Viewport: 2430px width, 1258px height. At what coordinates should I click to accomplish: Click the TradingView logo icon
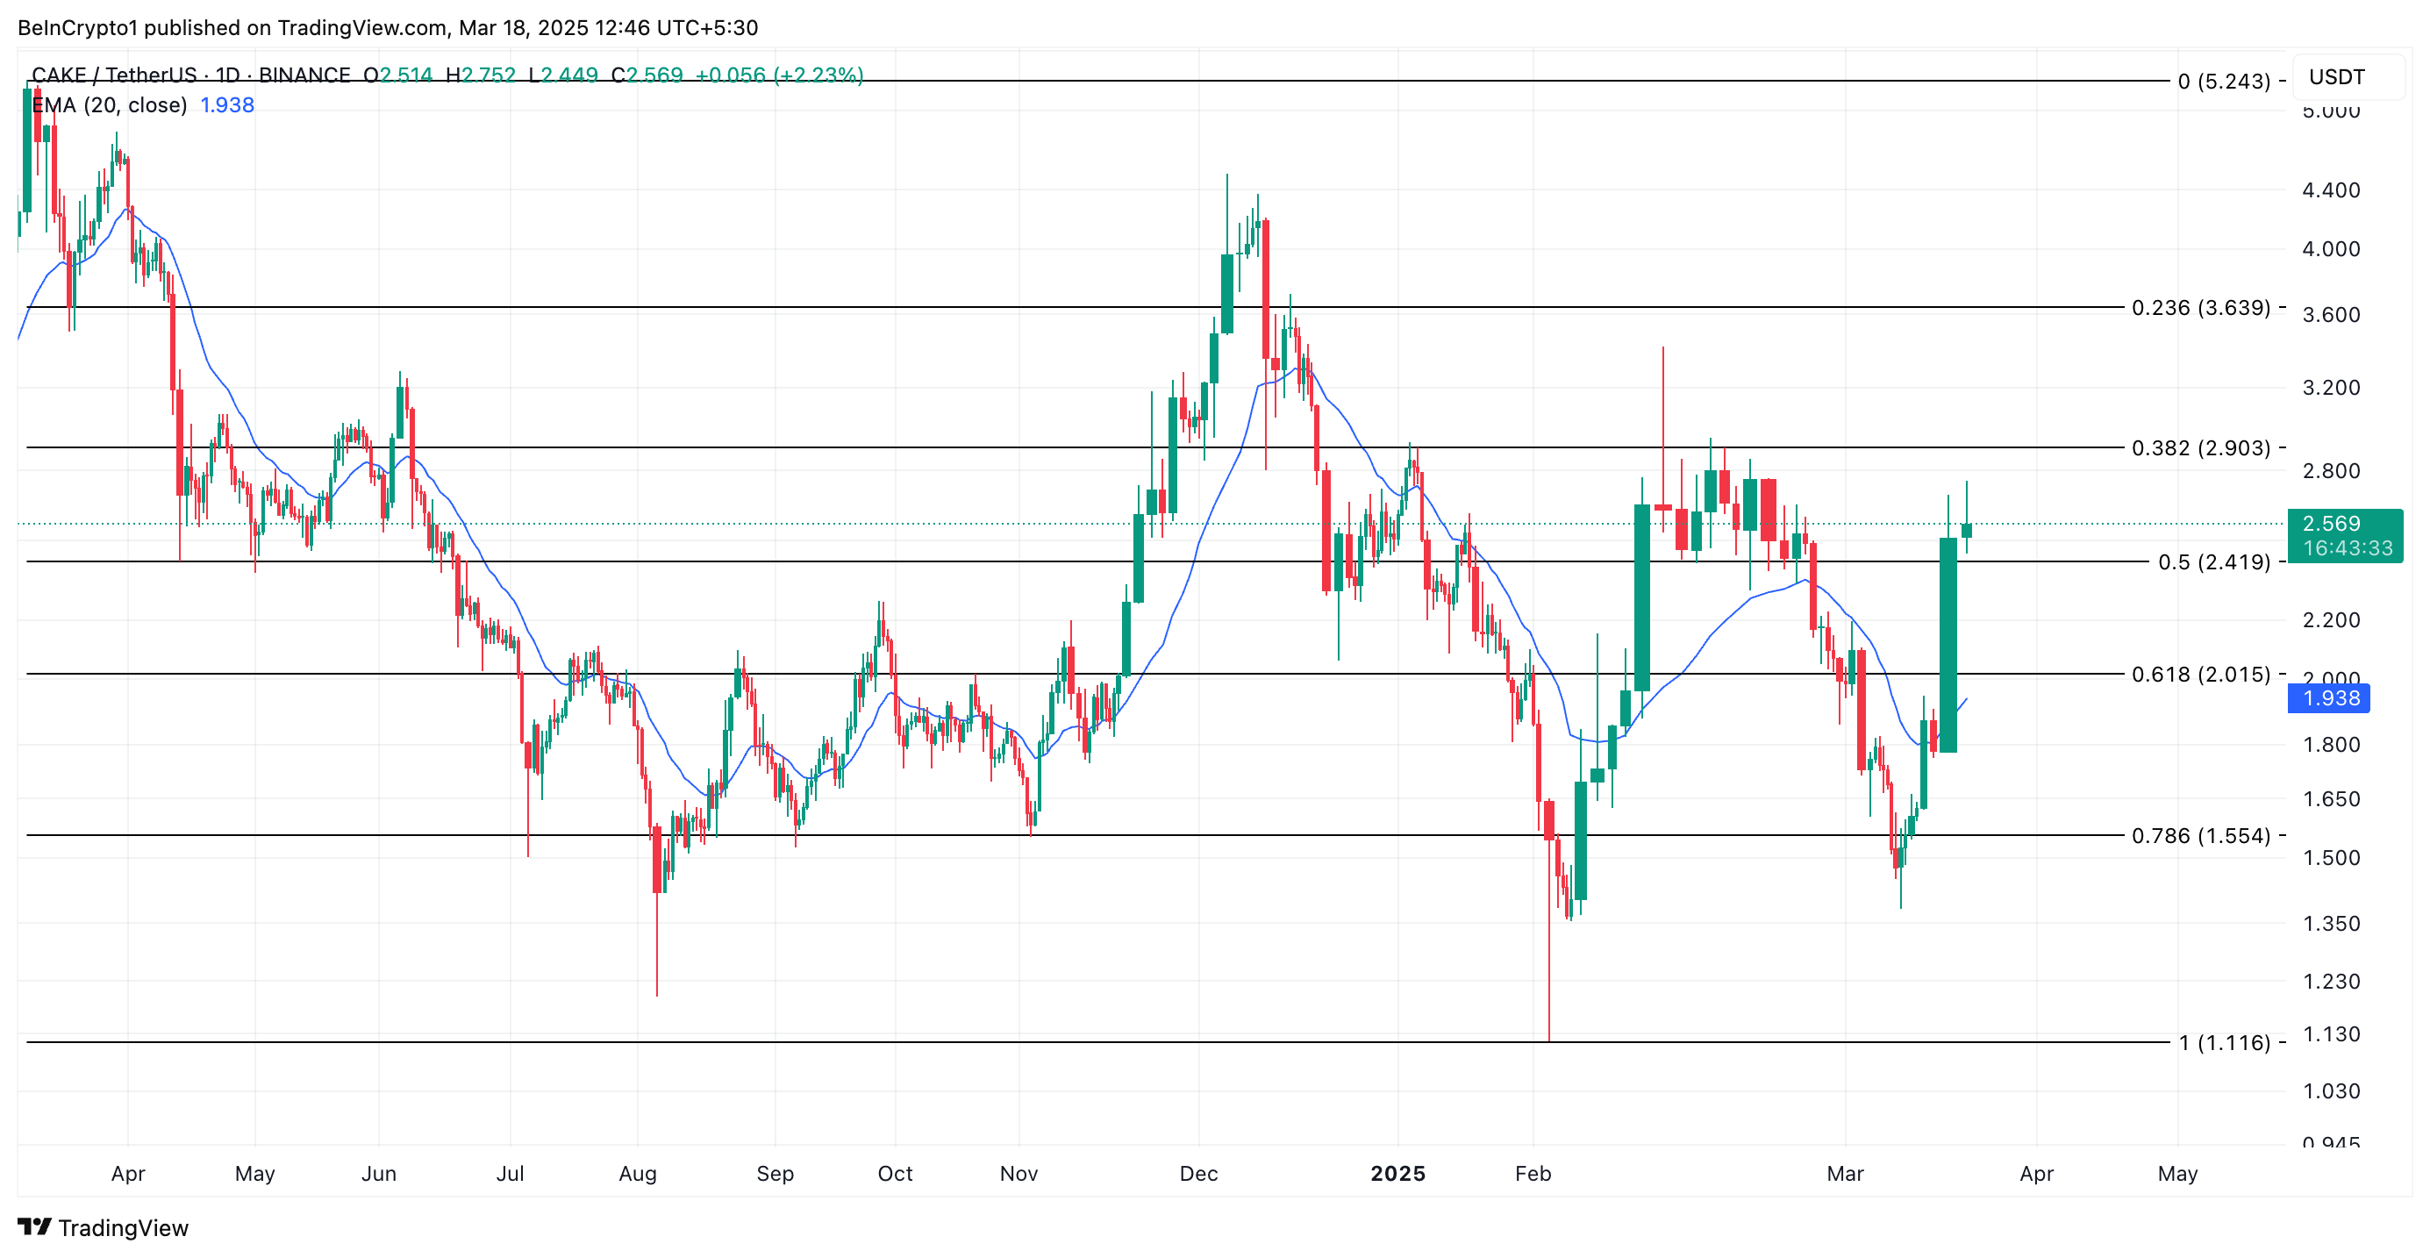tap(34, 1226)
